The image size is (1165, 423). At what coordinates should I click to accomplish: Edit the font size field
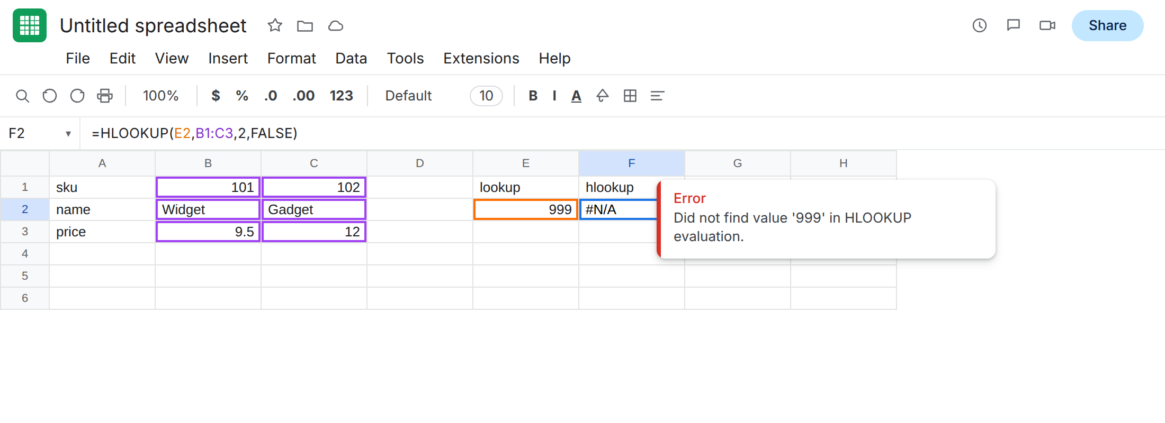pyautogui.click(x=486, y=96)
